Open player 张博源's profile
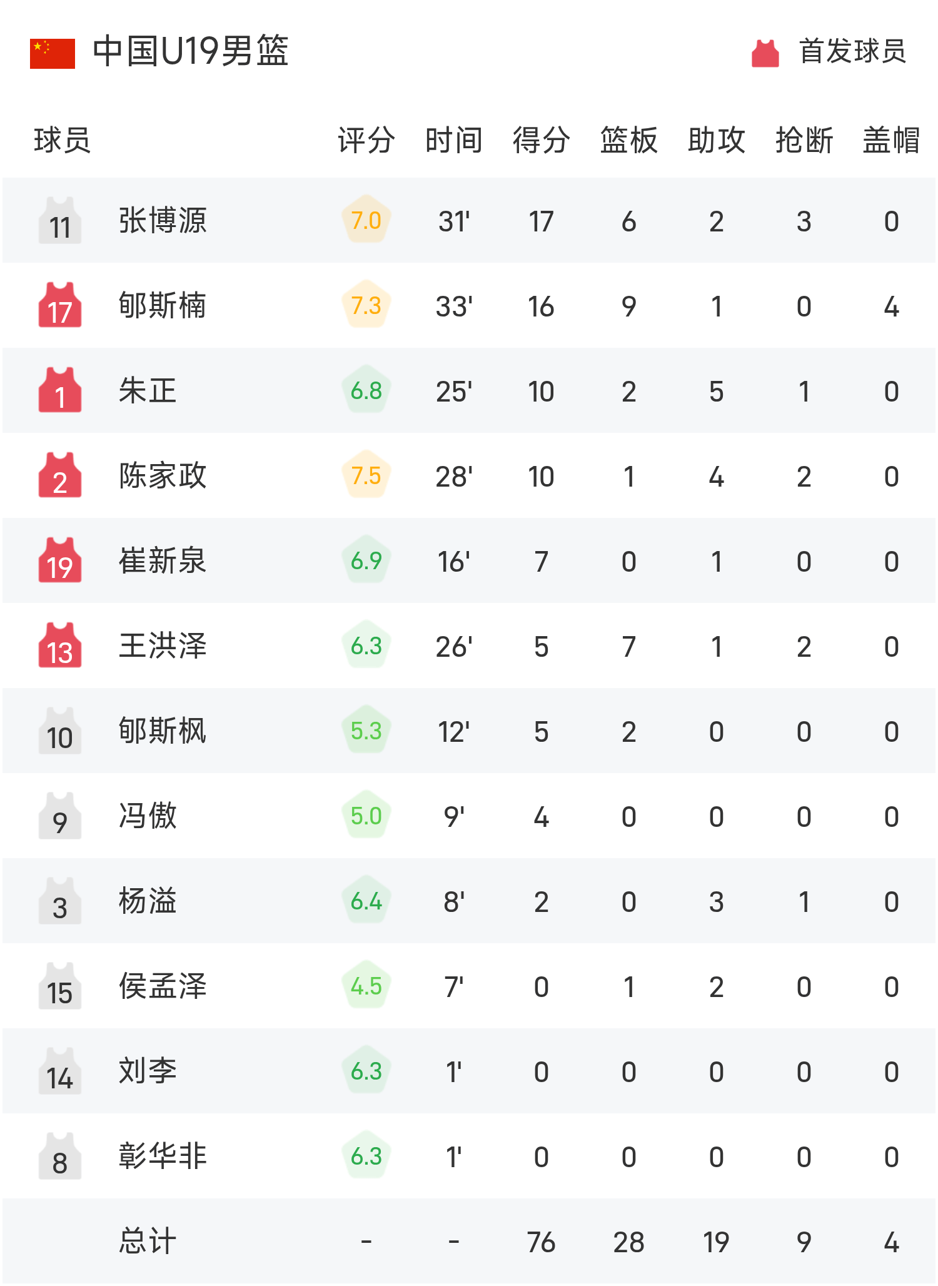Screen dimensions: 938x1286 [x=163, y=221]
